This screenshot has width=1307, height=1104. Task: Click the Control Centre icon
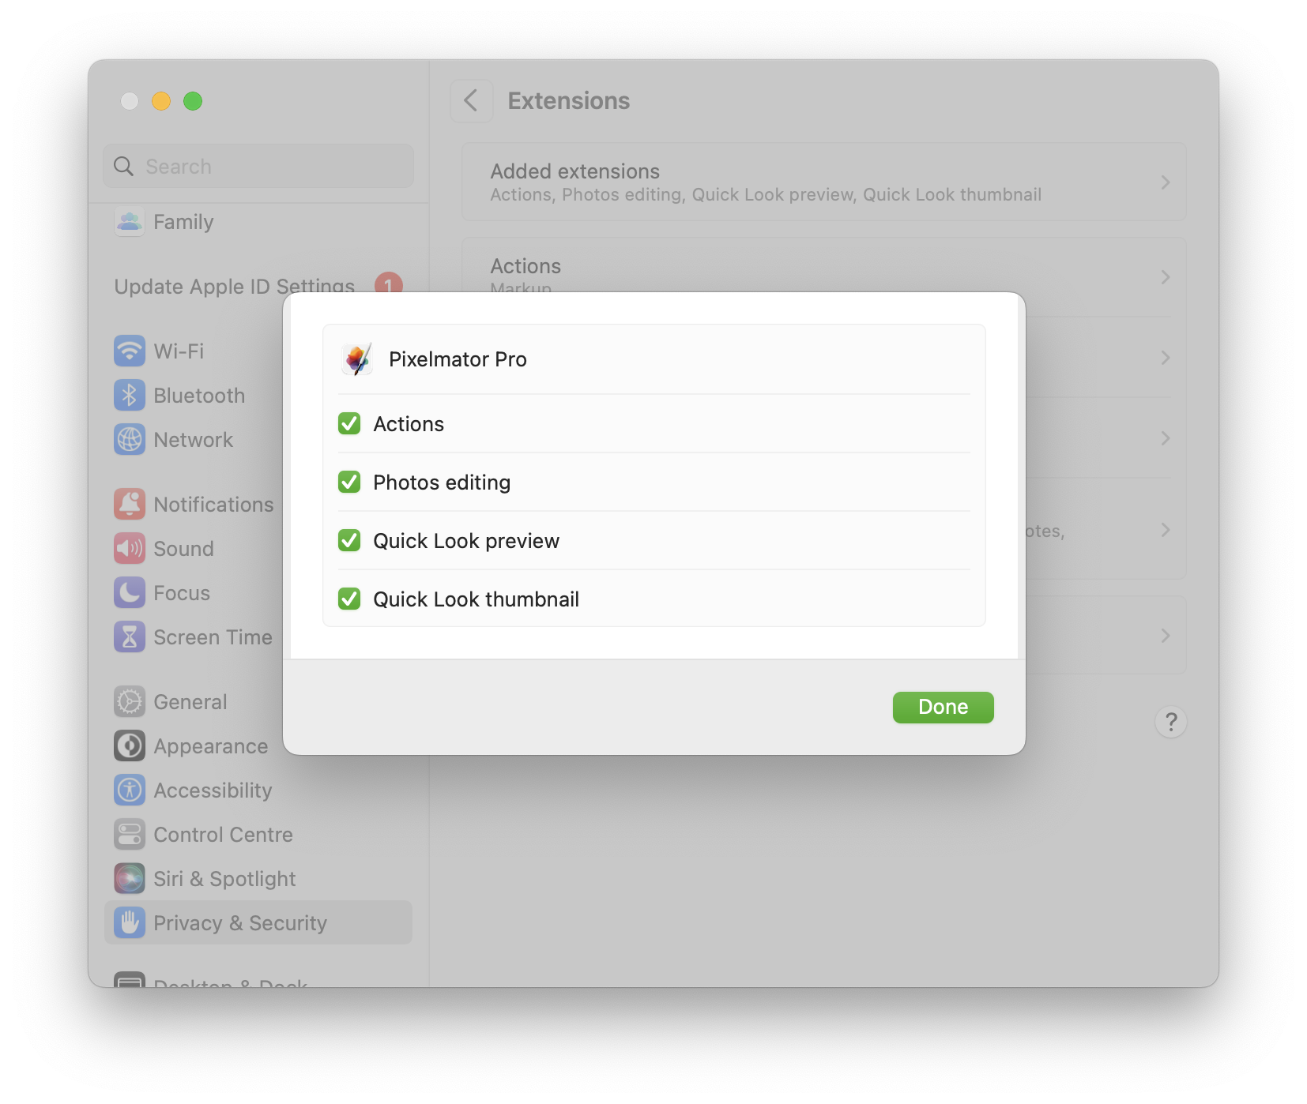coord(130,834)
